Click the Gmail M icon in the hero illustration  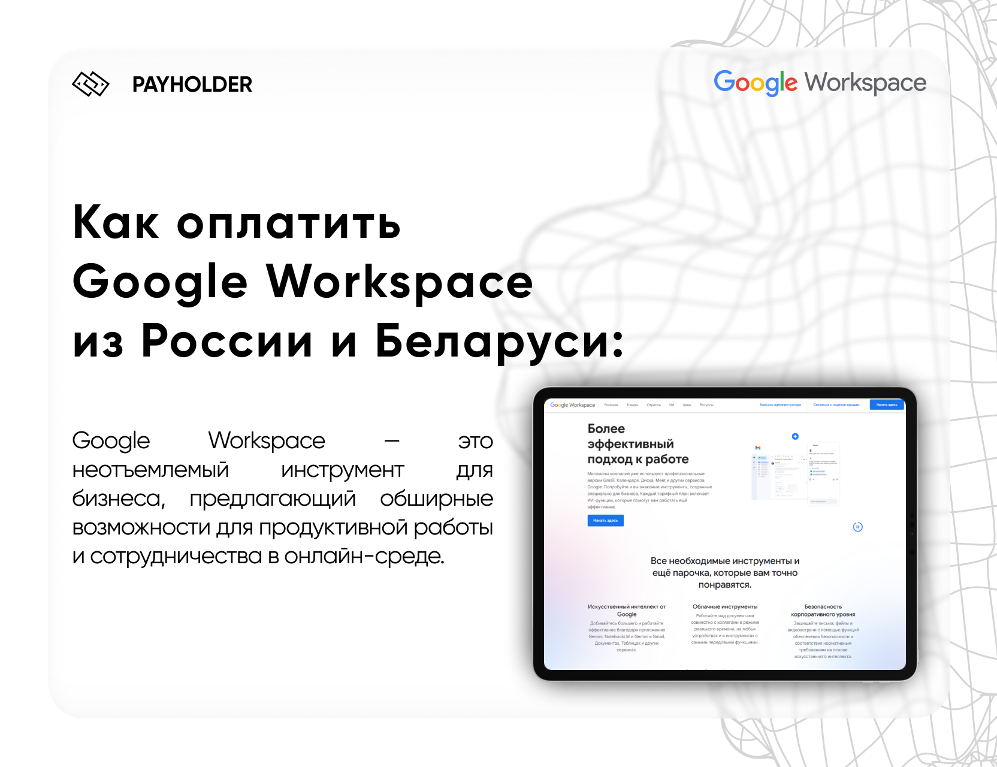tap(758, 448)
